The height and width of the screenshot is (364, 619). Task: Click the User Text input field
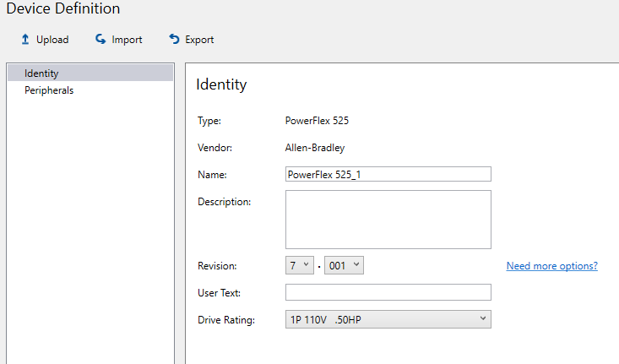click(x=388, y=292)
